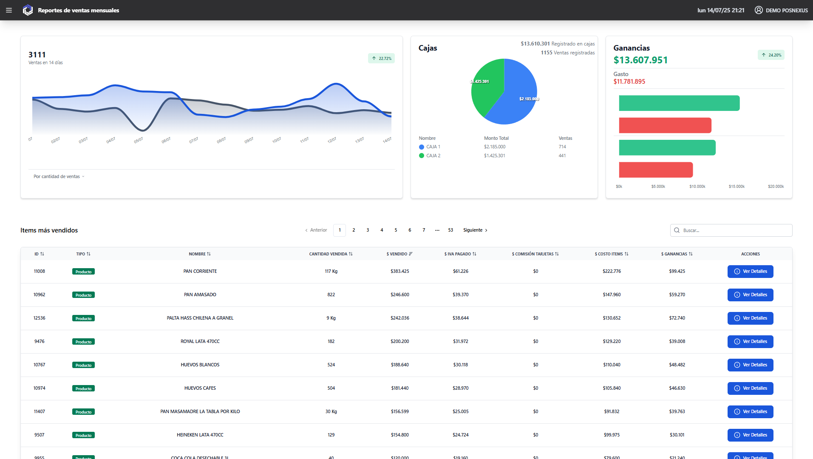The height and width of the screenshot is (459, 813).
Task: Sort by $ Ganancias column arrows
Action: (x=691, y=254)
